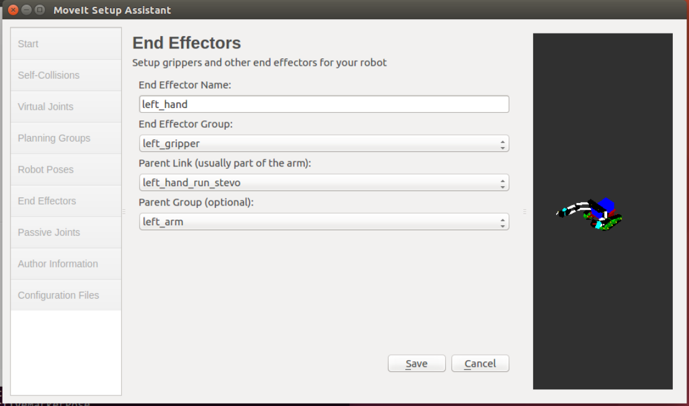Click the splitter handle beside 3D view
This screenshot has width=689, height=406.
525,211
